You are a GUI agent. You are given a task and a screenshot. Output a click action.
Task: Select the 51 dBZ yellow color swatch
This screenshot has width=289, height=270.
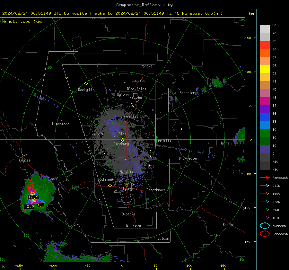(265, 69)
